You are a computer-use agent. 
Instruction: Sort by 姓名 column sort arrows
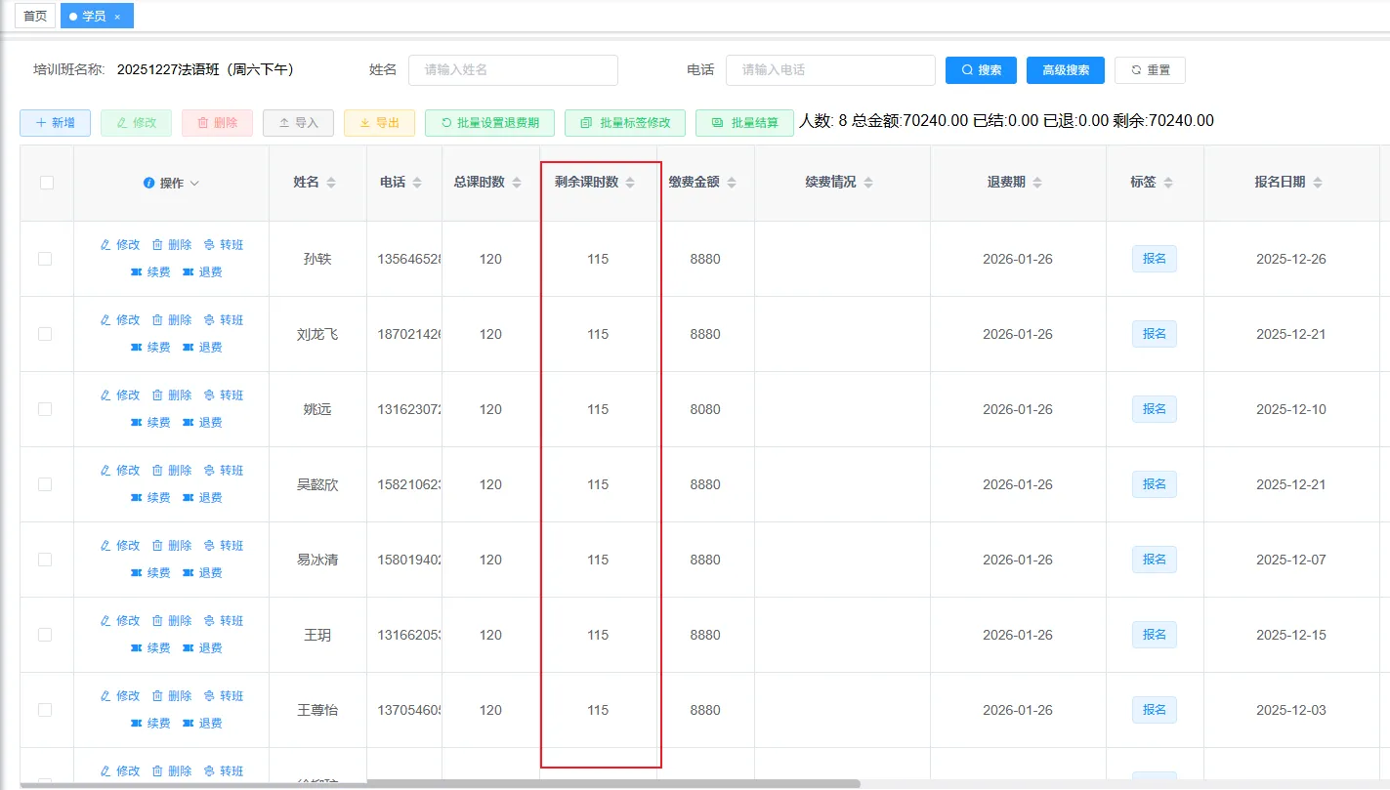click(331, 183)
